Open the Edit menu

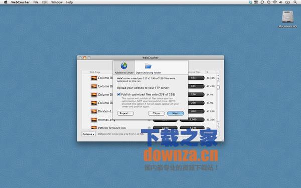[x=45, y=3]
